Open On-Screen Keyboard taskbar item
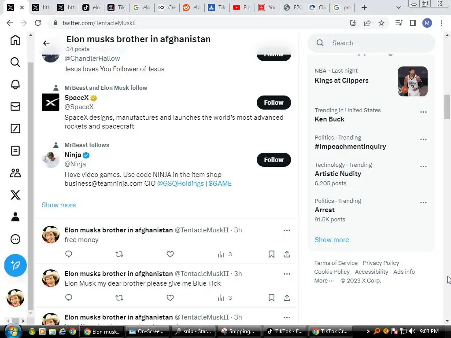 (147, 331)
